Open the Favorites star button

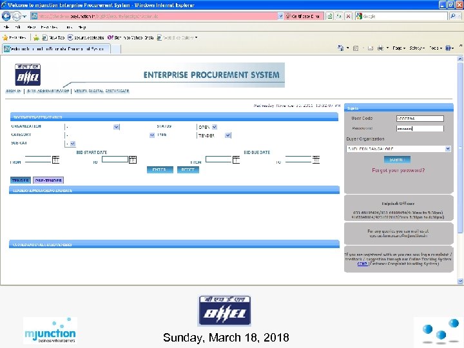tap(14, 37)
